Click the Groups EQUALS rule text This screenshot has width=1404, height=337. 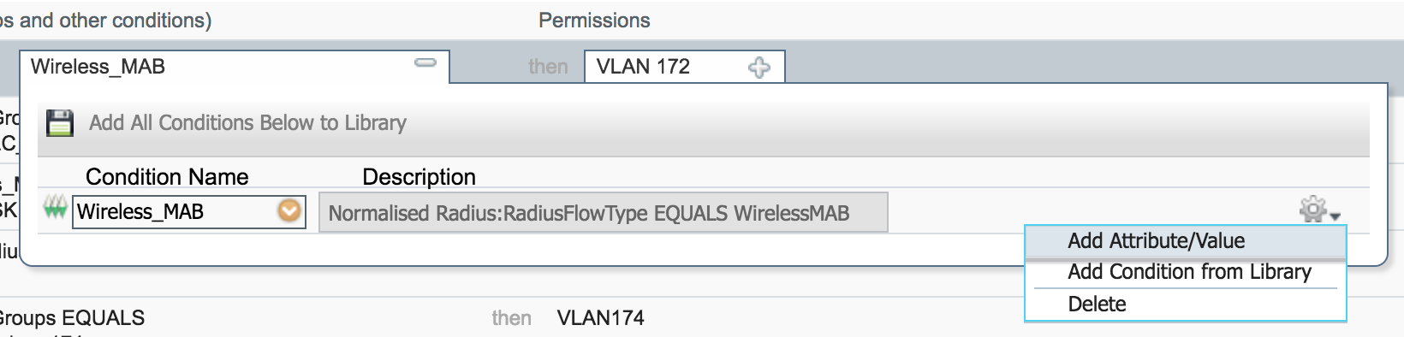click(x=71, y=318)
